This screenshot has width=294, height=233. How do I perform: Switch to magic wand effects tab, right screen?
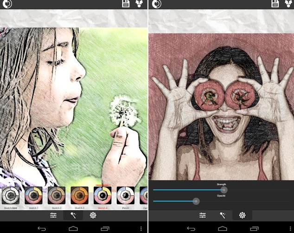[223, 215]
